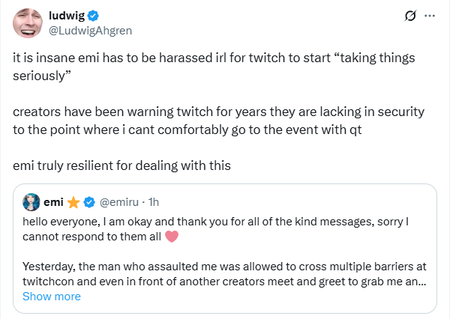Click emi's blue verified checkmark
Image resolution: width=453 pixels, height=319 pixels.
88,202
